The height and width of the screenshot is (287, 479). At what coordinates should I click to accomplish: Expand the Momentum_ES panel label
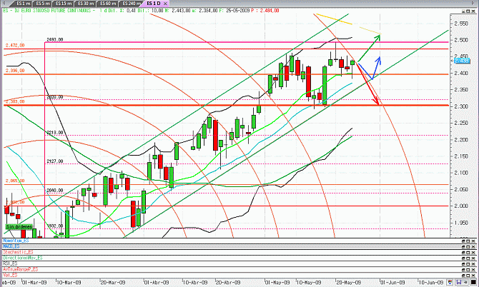point(16,241)
